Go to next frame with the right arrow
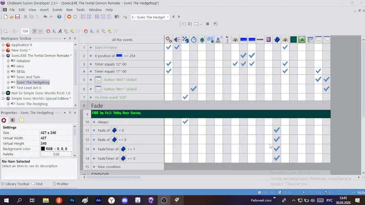 pos(179,17)
